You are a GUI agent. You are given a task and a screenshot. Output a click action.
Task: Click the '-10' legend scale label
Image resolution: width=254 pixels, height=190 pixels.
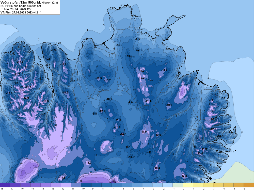(x=83, y=188)
